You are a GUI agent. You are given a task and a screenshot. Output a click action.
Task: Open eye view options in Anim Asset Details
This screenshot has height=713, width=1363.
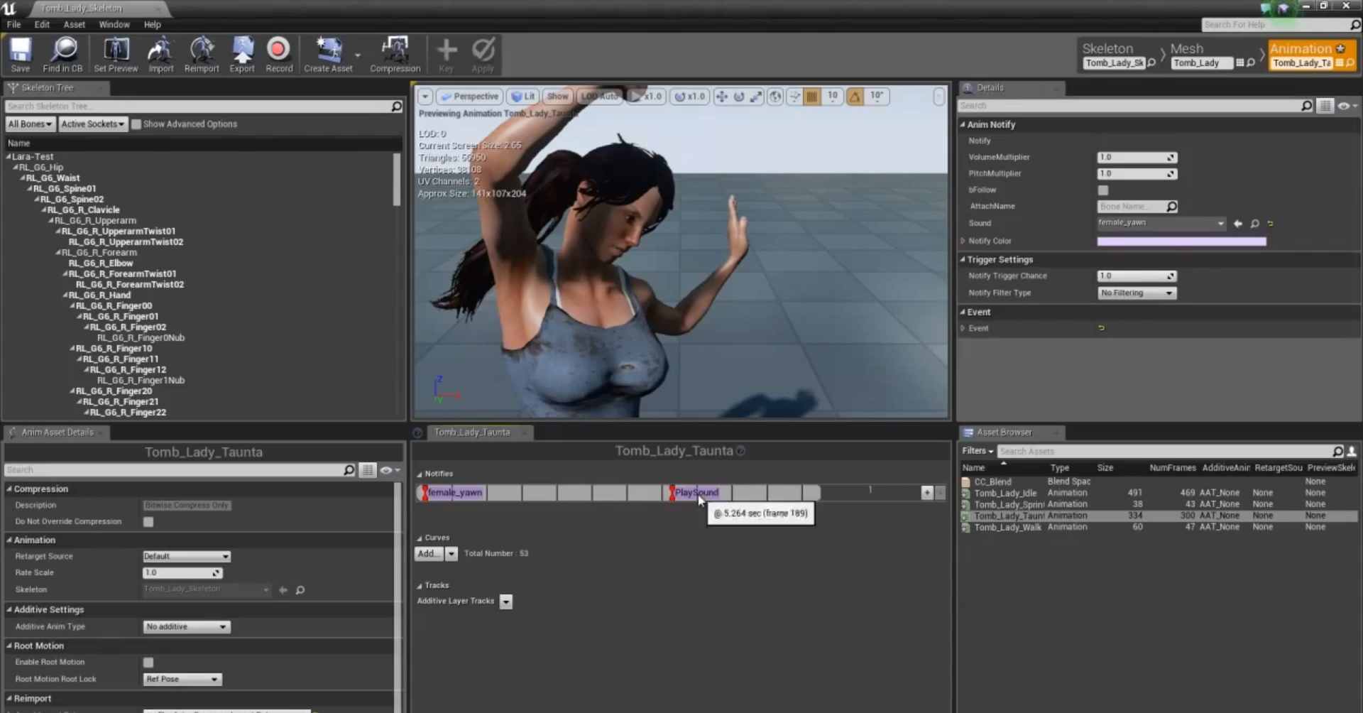point(390,470)
